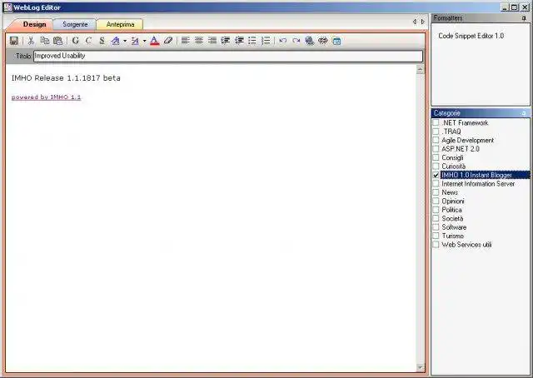The image size is (533, 378).
Task: Click the 'IMHO Release 1.1.1817 beta' text
Action: [x=66, y=78]
